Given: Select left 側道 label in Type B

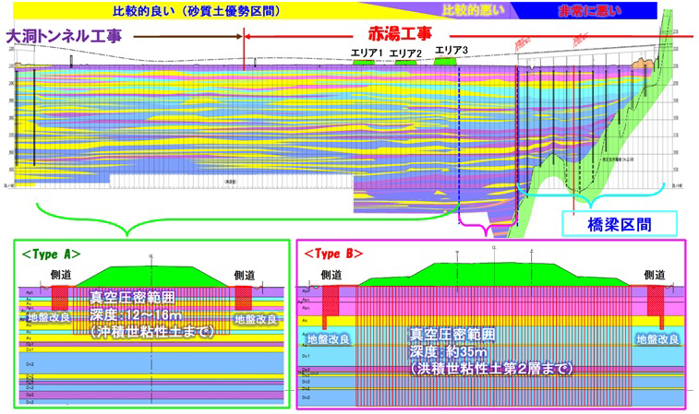Looking at the screenshot, I should click(331, 275).
